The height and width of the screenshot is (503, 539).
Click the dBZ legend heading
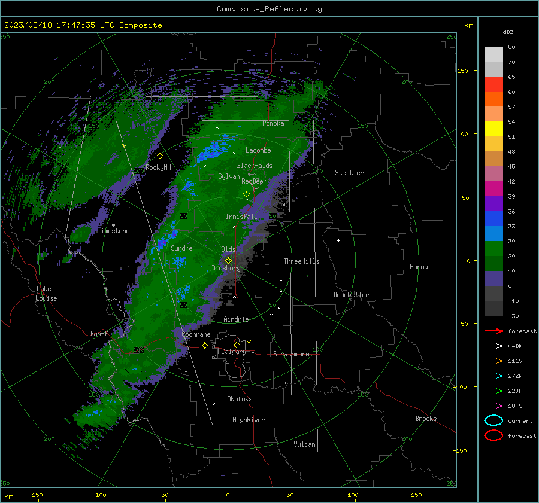508,32
